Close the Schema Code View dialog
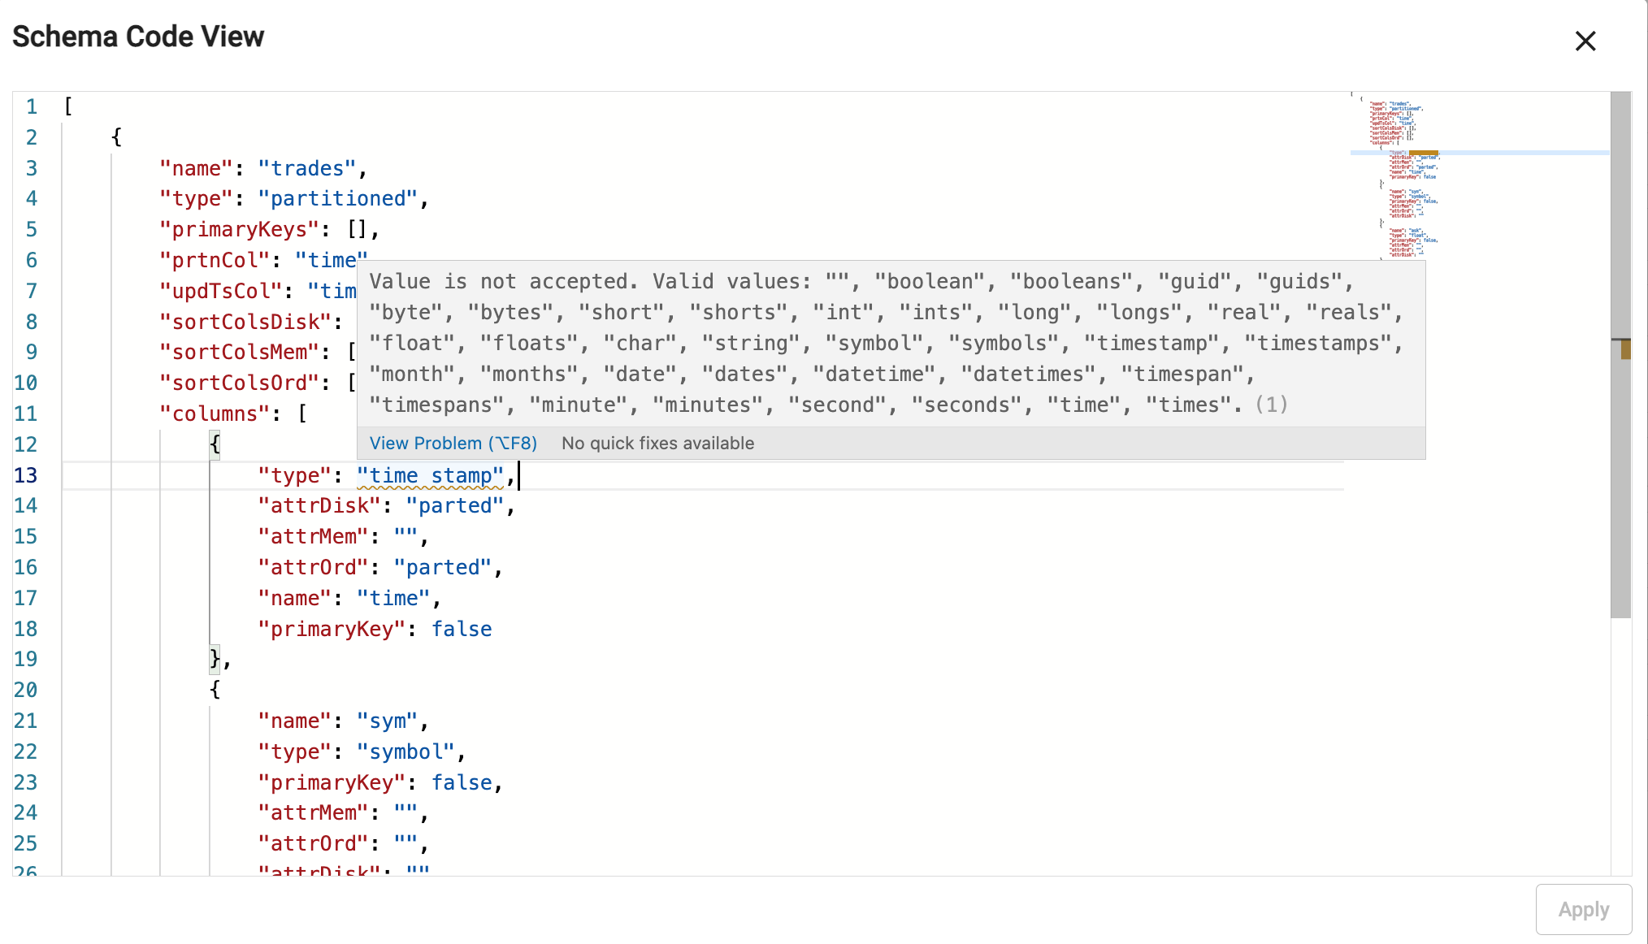The height and width of the screenshot is (944, 1648). (x=1585, y=40)
